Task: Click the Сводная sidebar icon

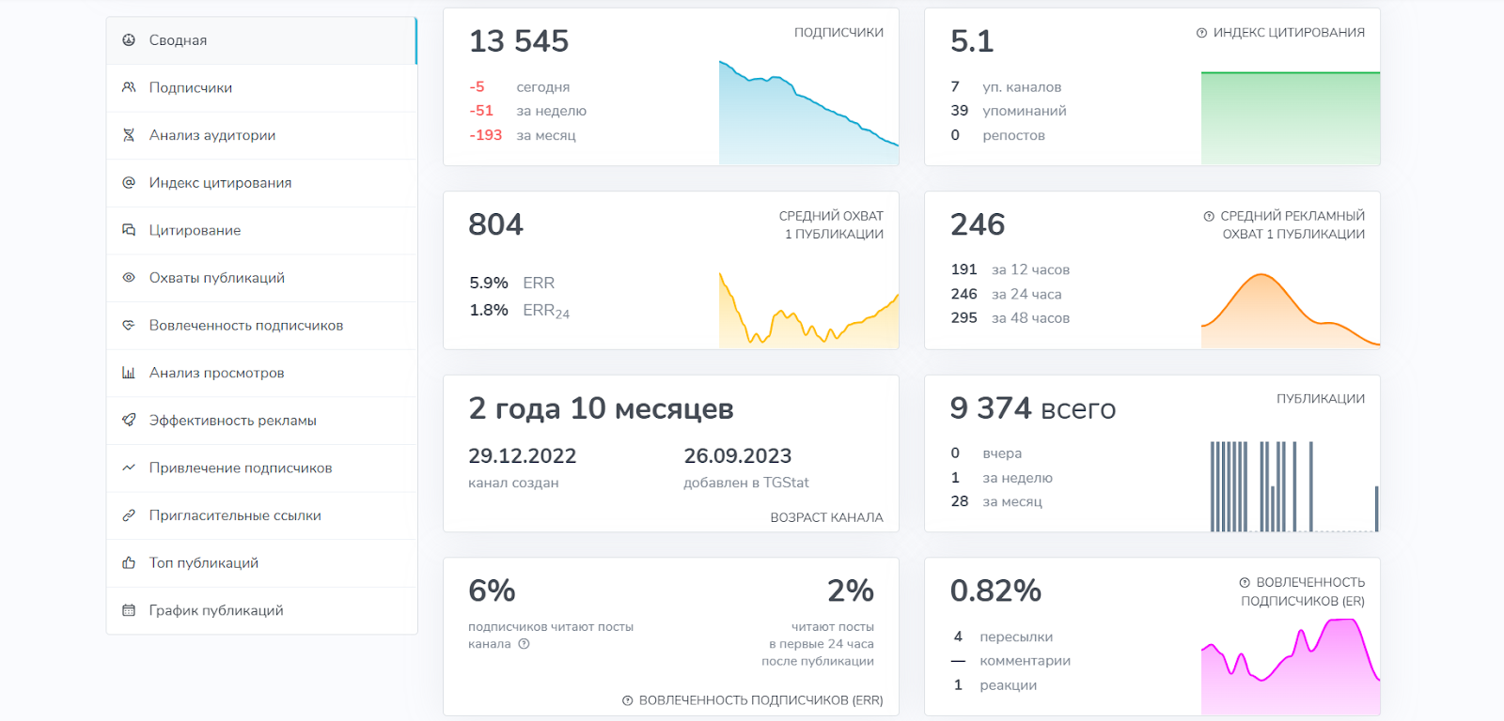Action: (129, 40)
